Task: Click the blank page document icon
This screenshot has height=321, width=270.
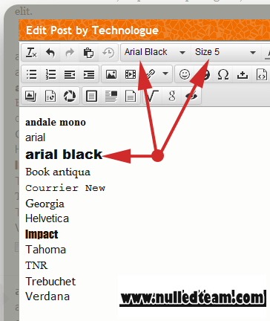Action: (x=131, y=96)
